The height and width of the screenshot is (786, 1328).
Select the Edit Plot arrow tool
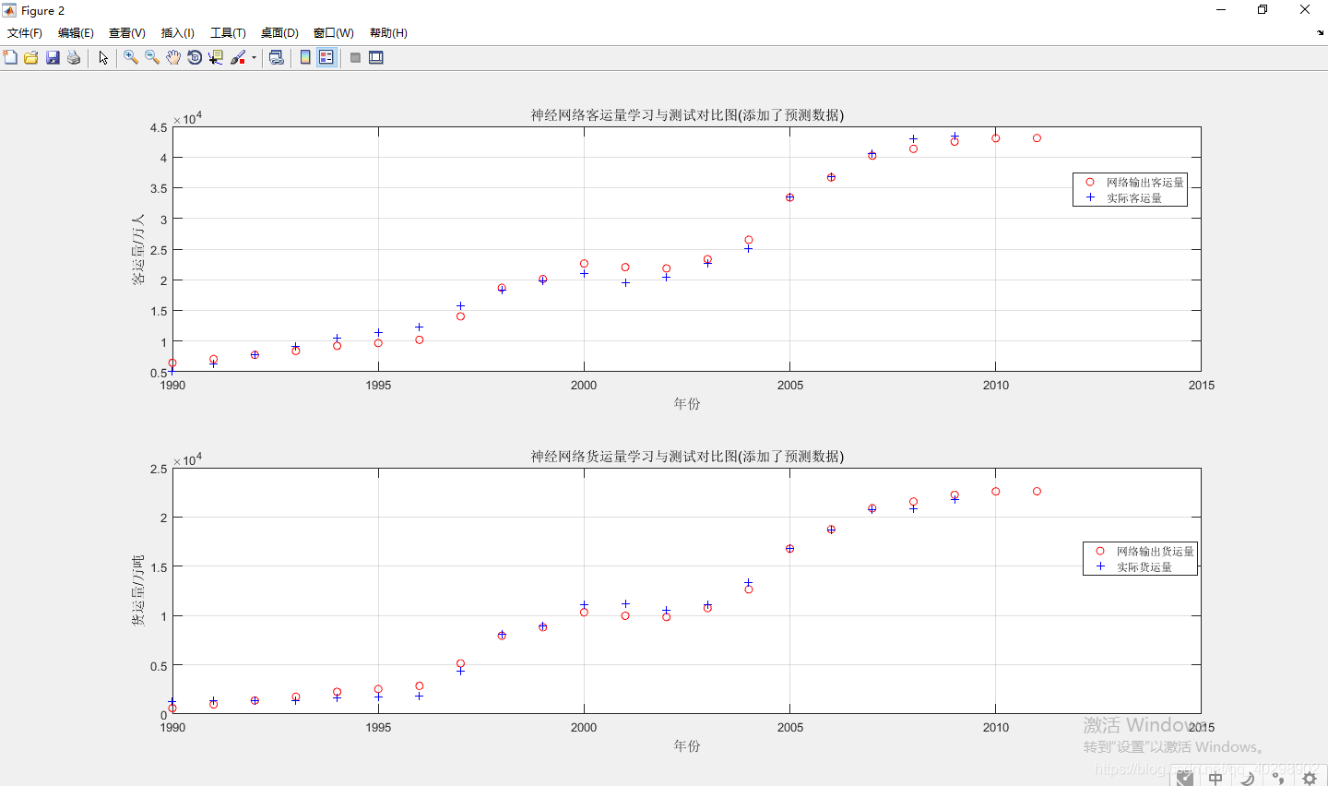point(103,57)
